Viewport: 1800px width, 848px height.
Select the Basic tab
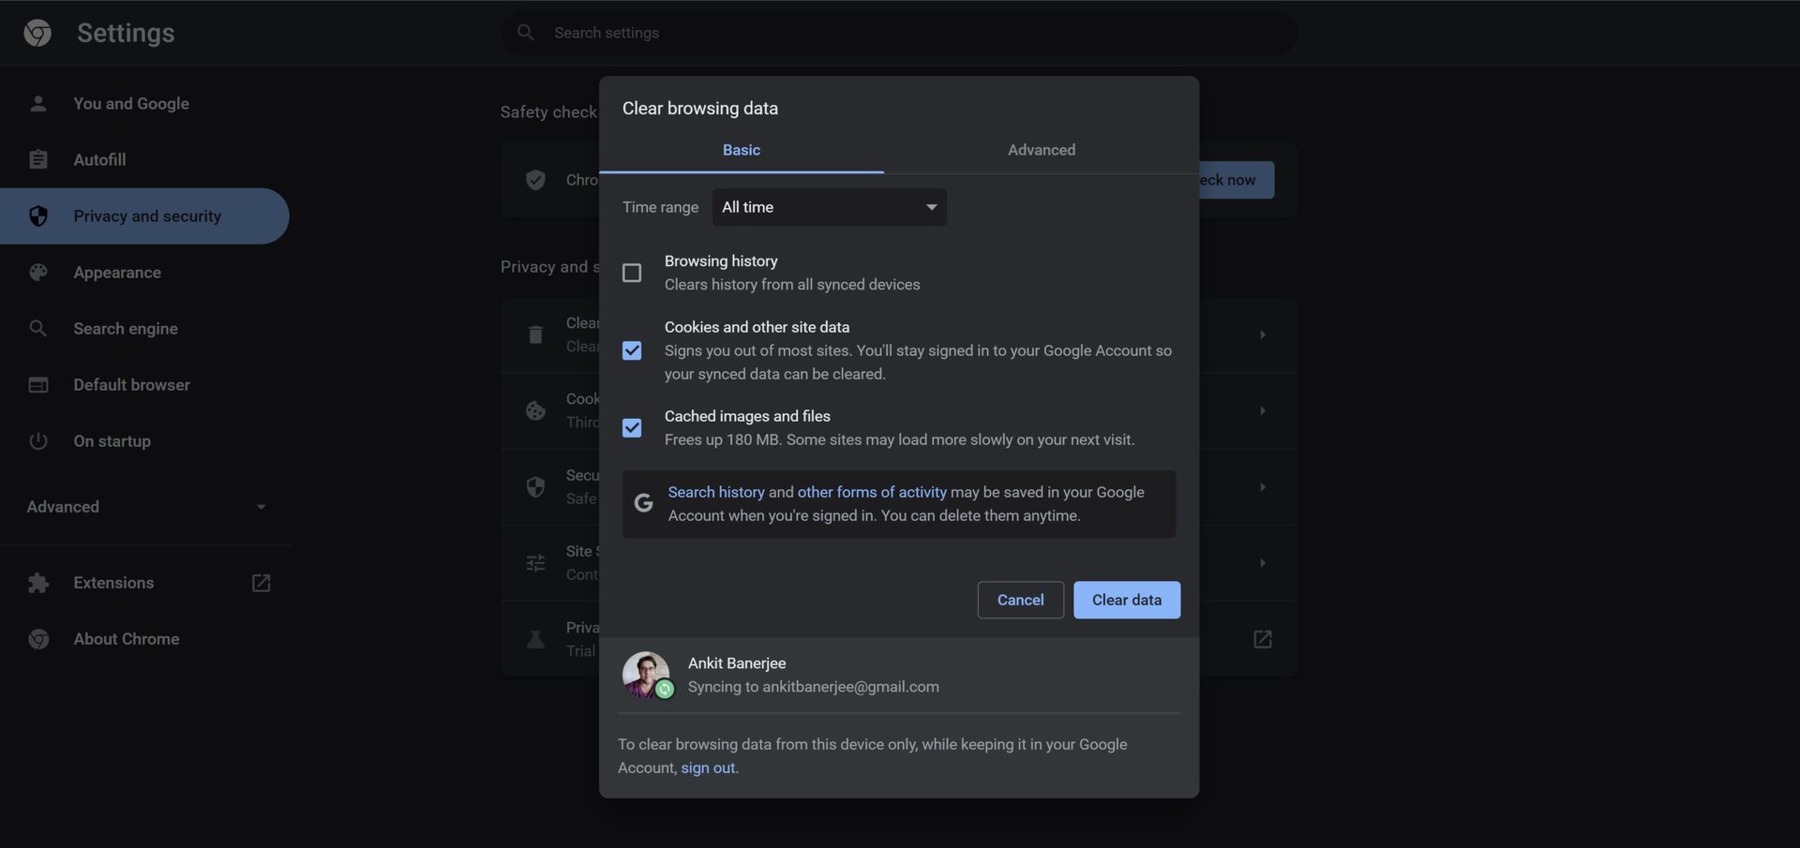(741, 150)
